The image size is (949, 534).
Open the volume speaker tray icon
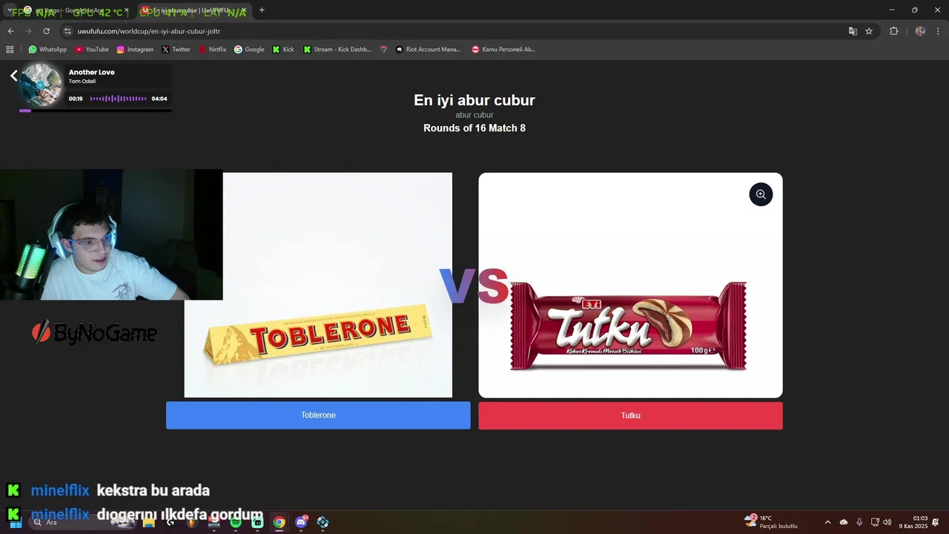tap(887, 522)
